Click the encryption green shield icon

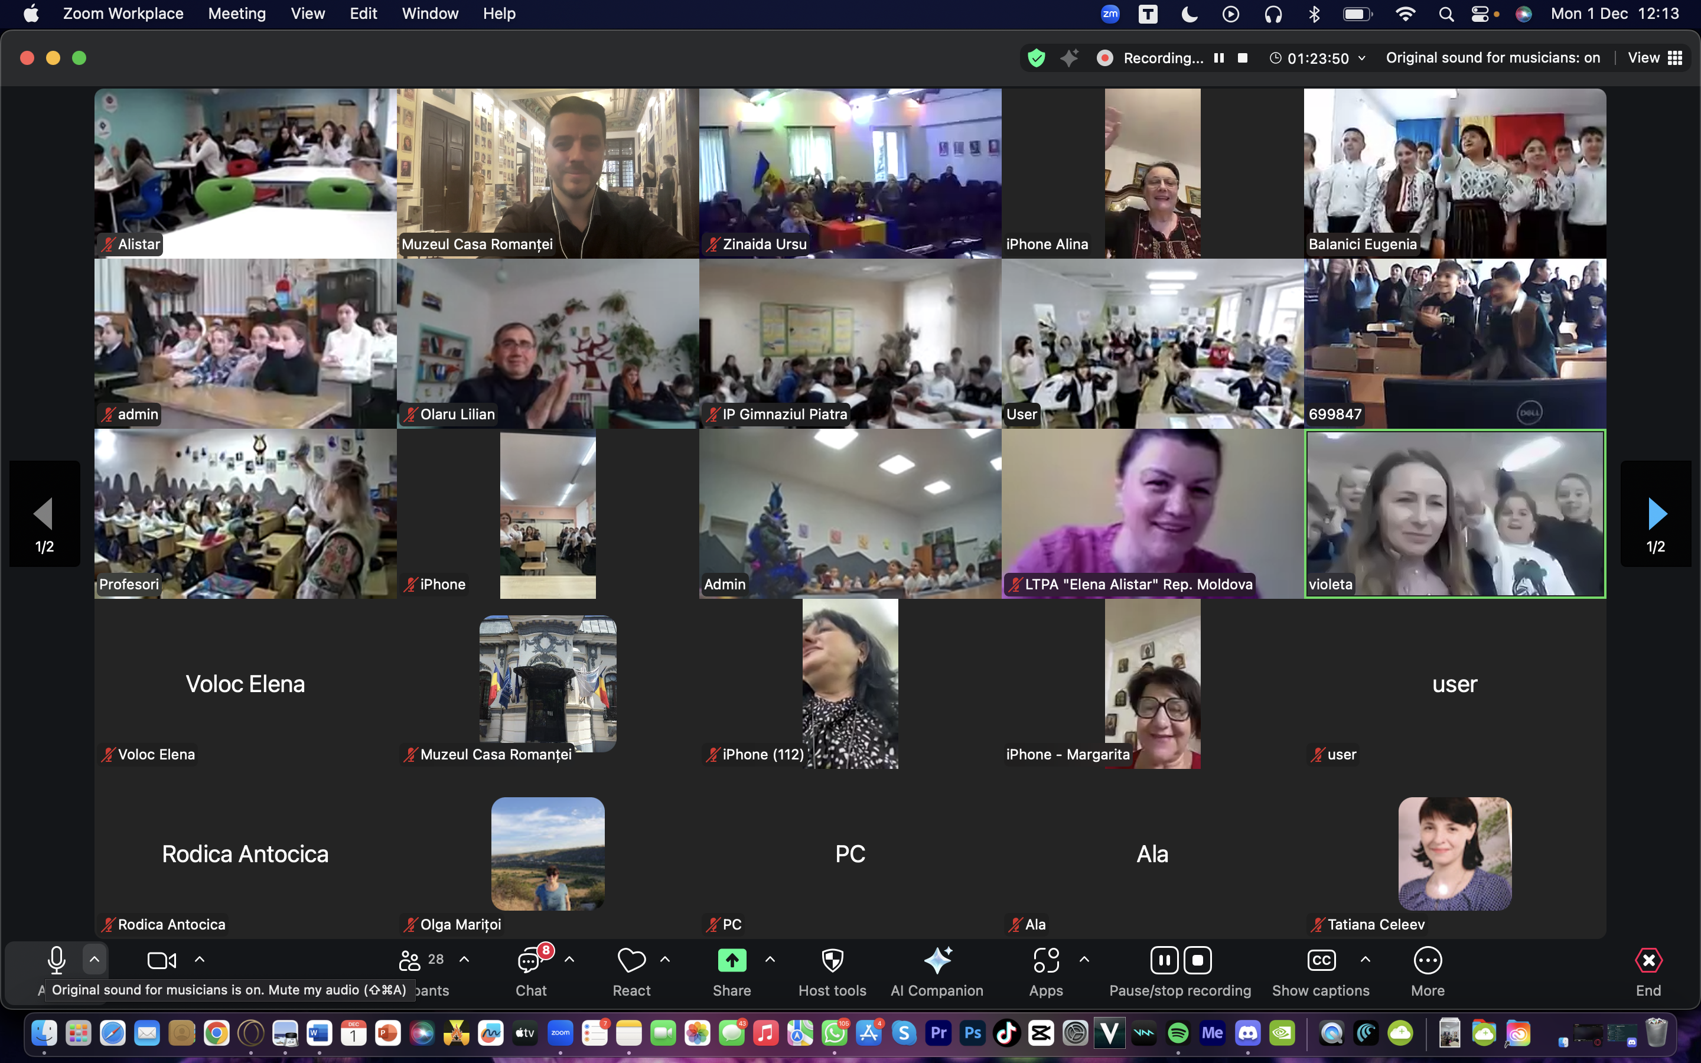(x=1036, y=58)
